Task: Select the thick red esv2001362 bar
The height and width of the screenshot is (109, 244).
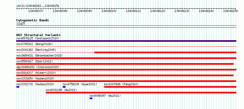Action: [x=165, y=52]
